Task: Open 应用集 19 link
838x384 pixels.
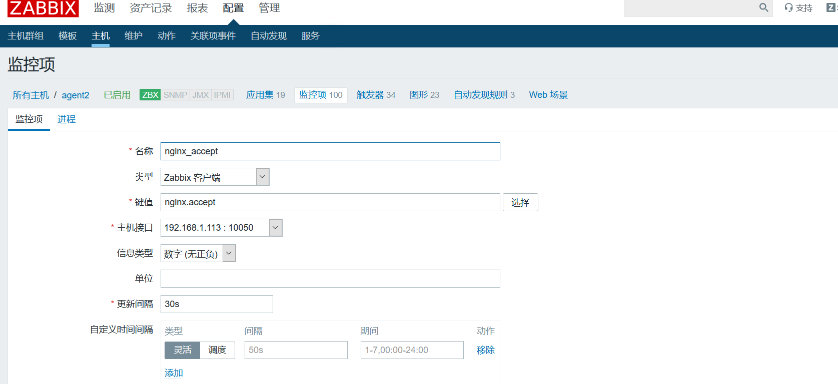Action: pyautogui.click(x=266, y=95)
